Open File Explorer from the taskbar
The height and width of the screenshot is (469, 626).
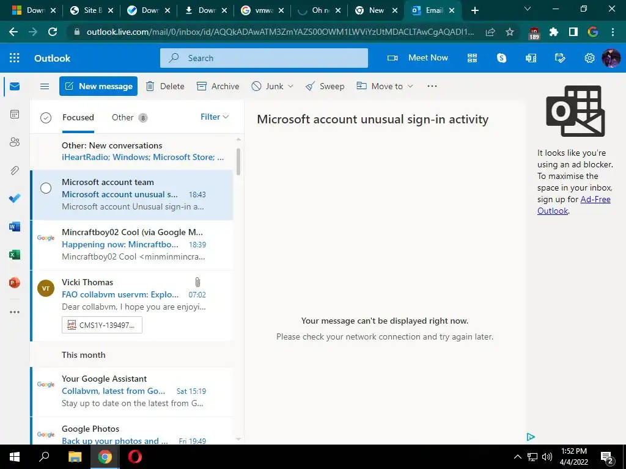(75, 457)
